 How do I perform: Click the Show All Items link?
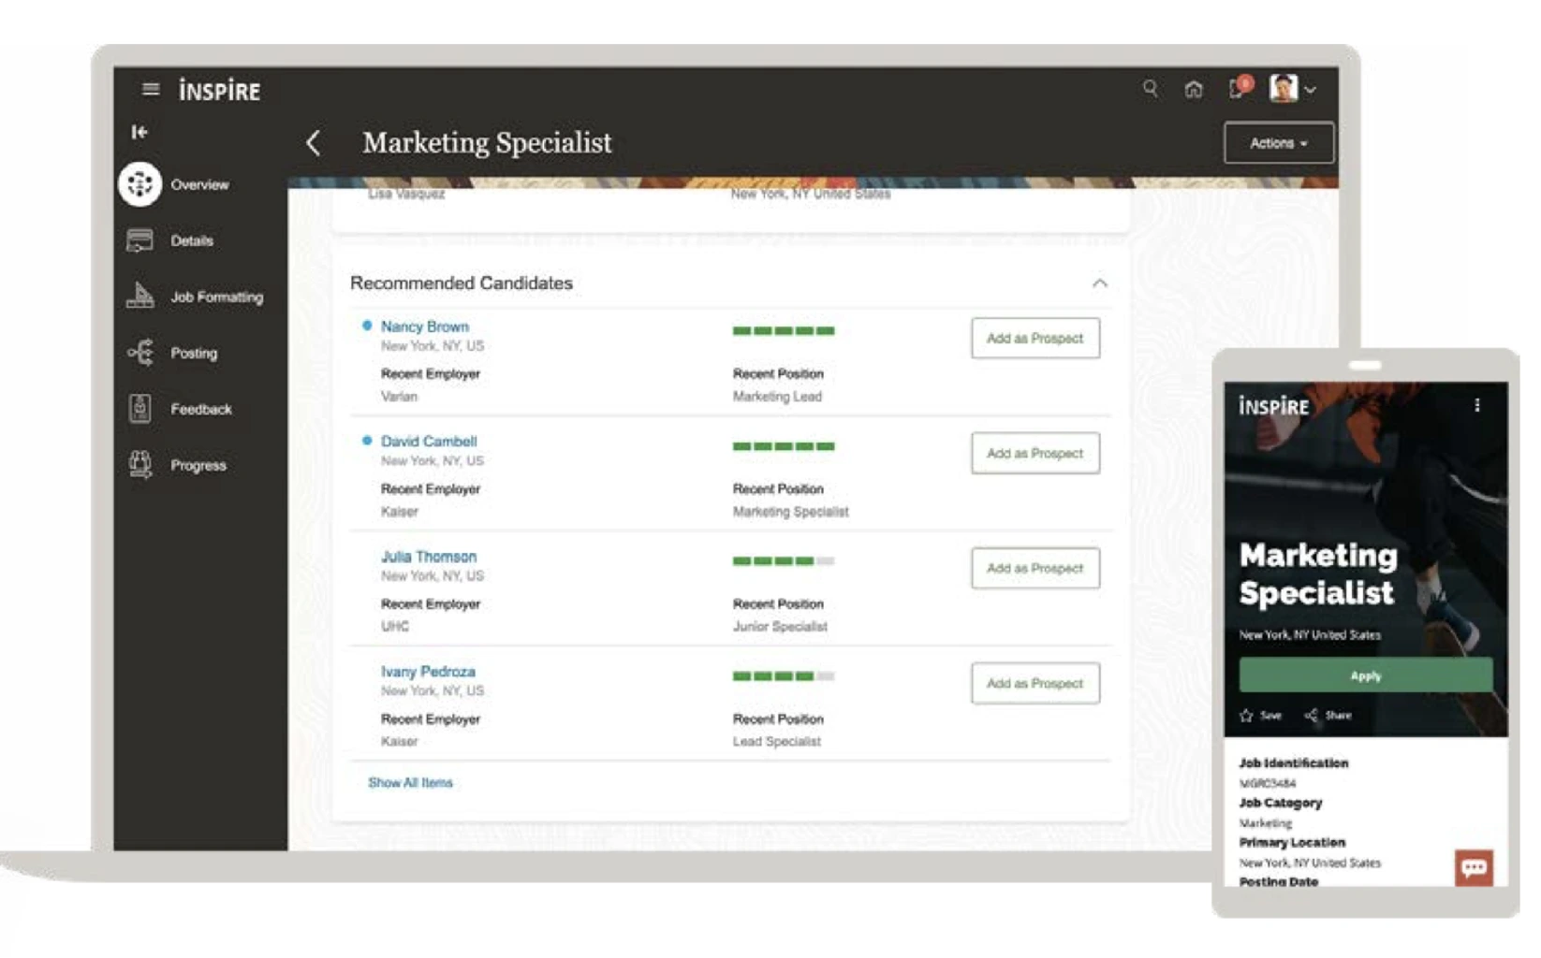pos(410,783)
